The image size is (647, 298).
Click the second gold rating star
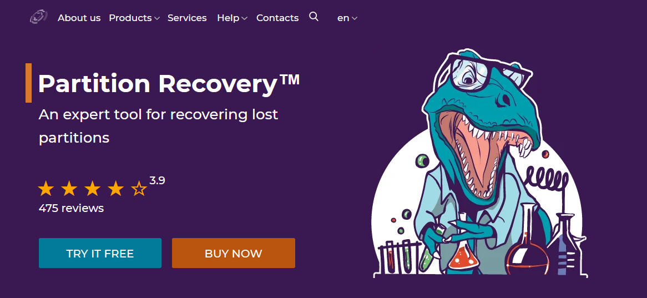[x=69, y=189]
